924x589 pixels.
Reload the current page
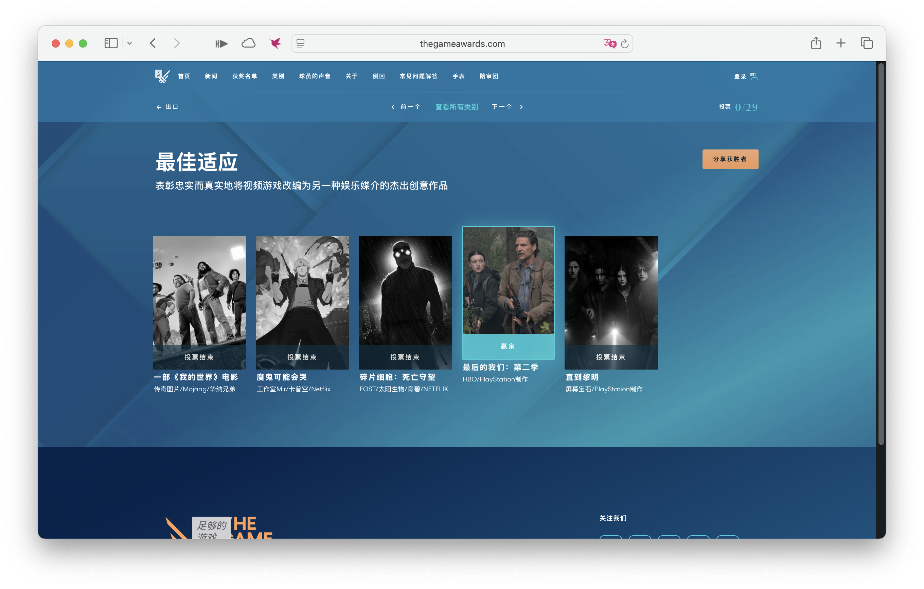[x=625, y=43]
